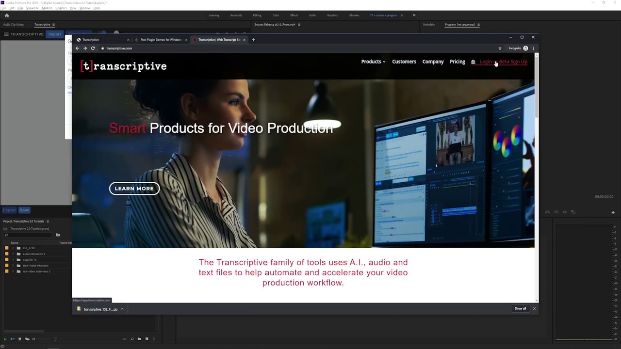Image resolution: width=621 pixels, height=349 pixels.
Task: Click Show all downloads
Action: coord(520,309)
